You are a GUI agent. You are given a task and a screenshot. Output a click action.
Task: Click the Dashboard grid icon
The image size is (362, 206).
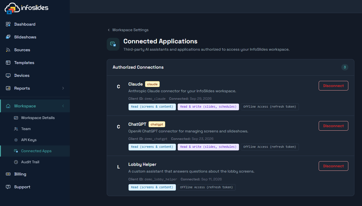pyautogui.click(x=8, y=24)
